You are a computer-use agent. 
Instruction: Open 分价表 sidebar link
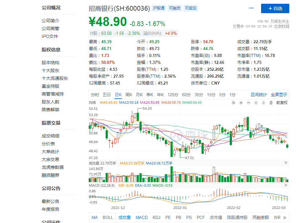tap(48, 144)
